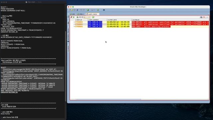This screenshot has width=213, height=120.
Task: Run the report with green play icon
Action: point(74,17)
